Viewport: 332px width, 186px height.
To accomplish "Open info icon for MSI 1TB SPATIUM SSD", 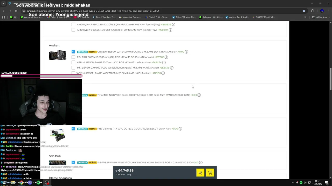I will [x=201, y=162].
